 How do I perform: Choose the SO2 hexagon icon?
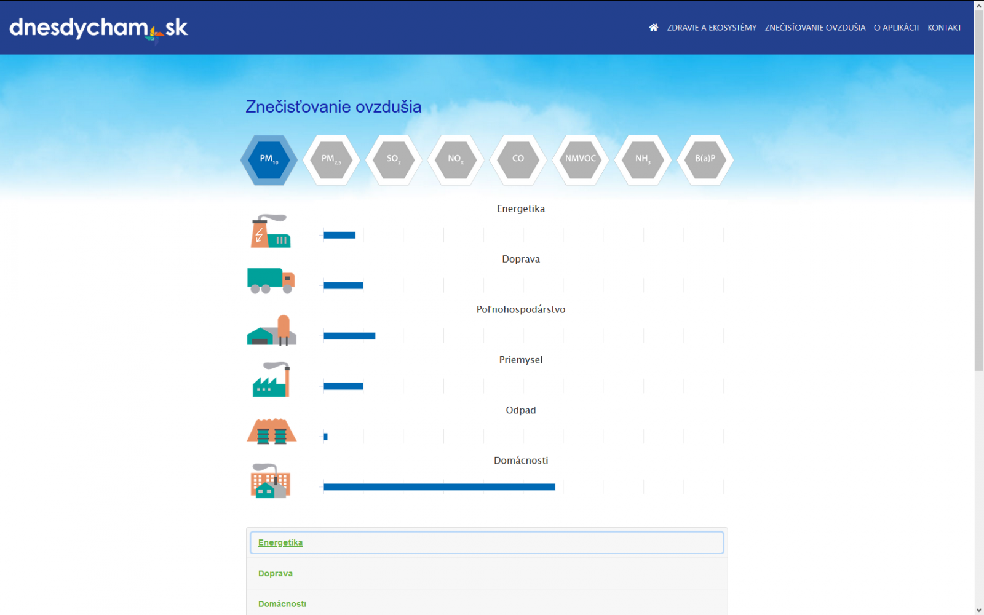coord(394,159)
